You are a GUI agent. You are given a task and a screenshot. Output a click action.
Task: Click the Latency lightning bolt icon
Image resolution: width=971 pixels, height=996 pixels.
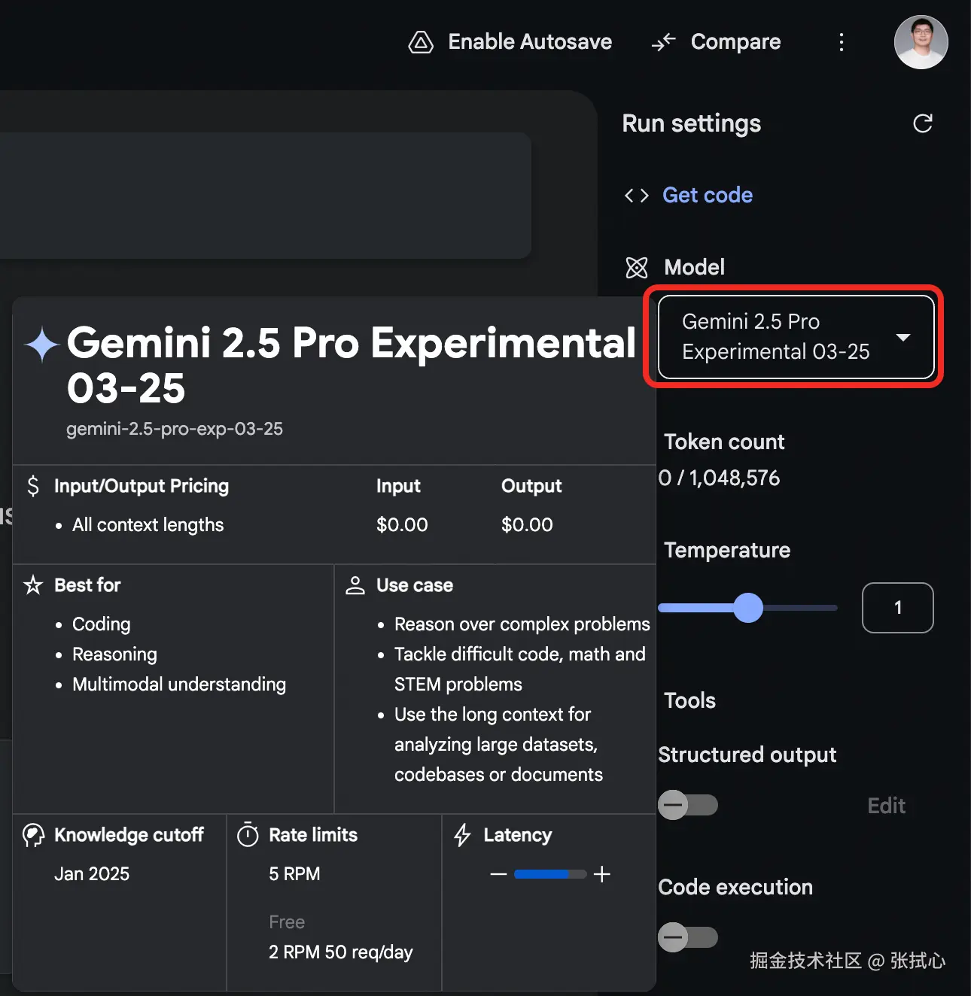pyautogui.click(x=463, y=835)
